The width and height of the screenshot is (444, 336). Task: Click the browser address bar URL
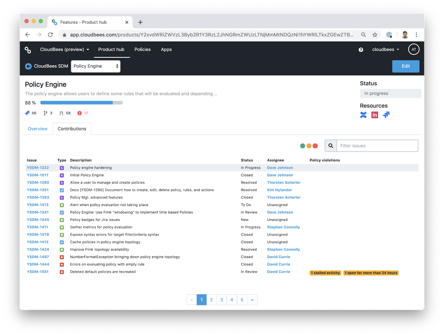tap(212, 35)
